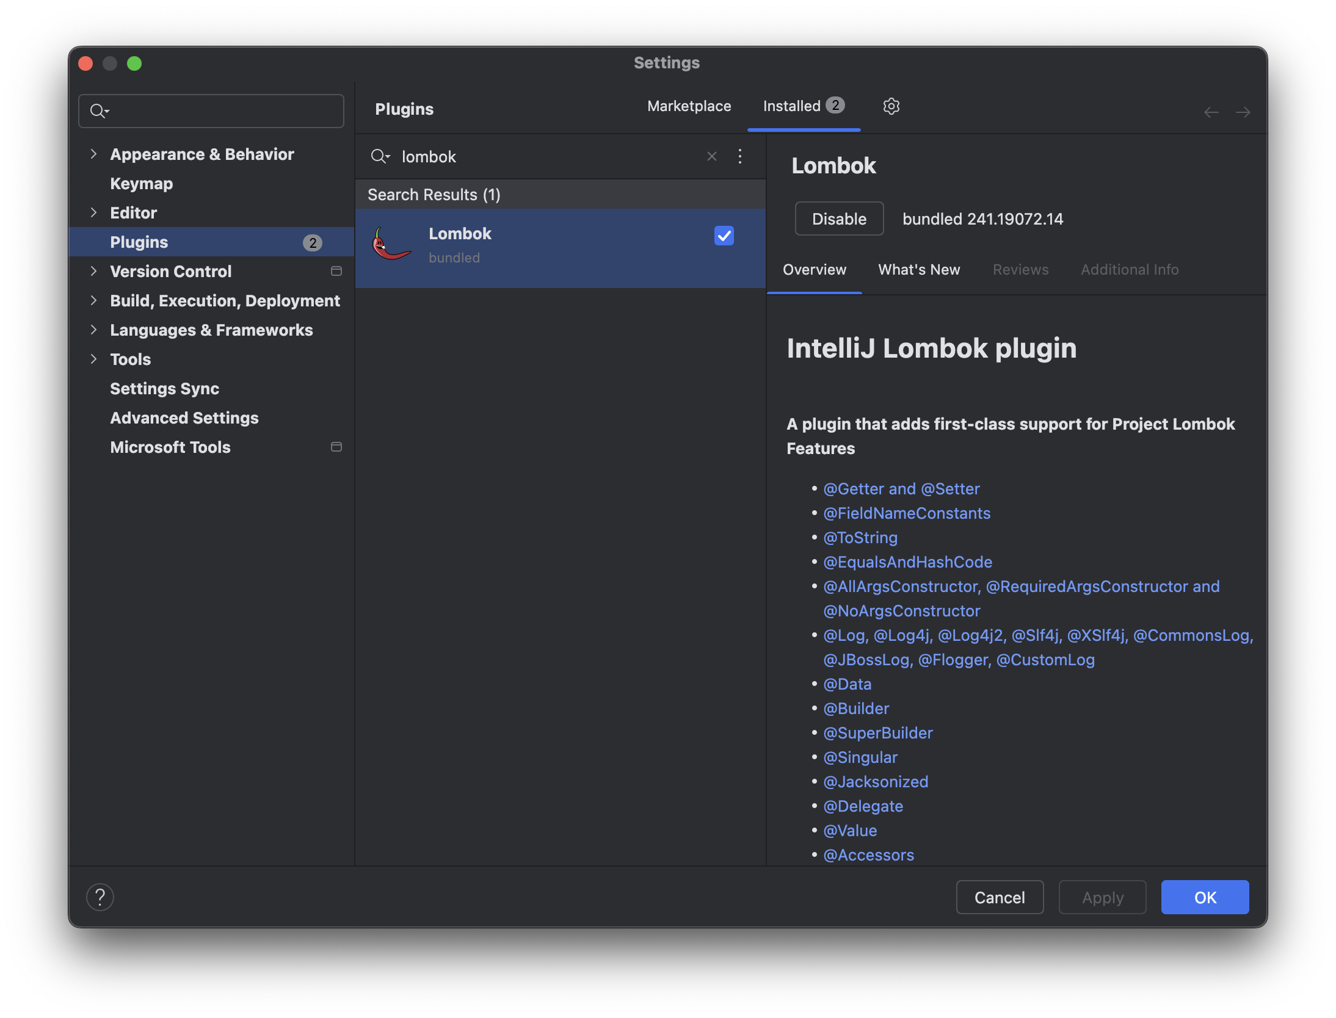Select the Lombok plugin row in results
This screenshot has height=1018, width=1336.
point(560,248)
